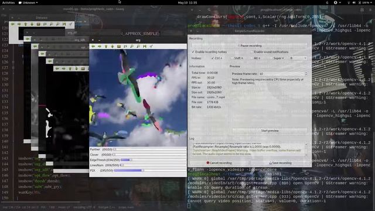Open the hotkey key dropdown showing R
Screen dimensions: 375x211
click(298, 58)
